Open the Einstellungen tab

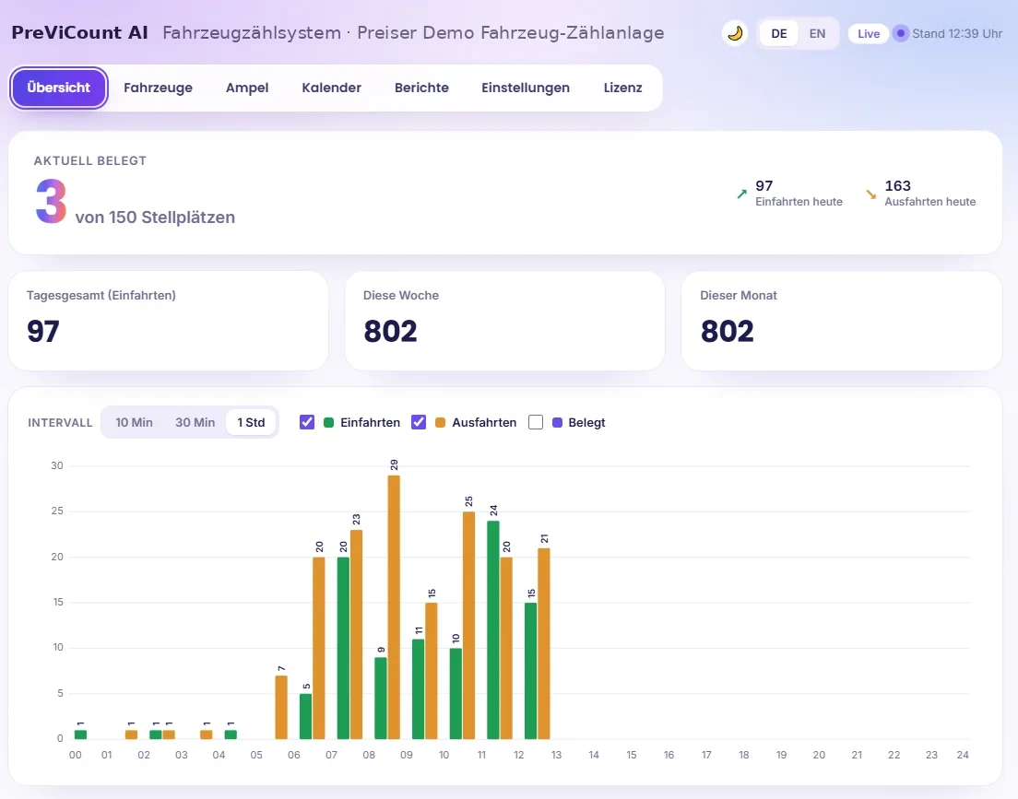click(526, 88)
